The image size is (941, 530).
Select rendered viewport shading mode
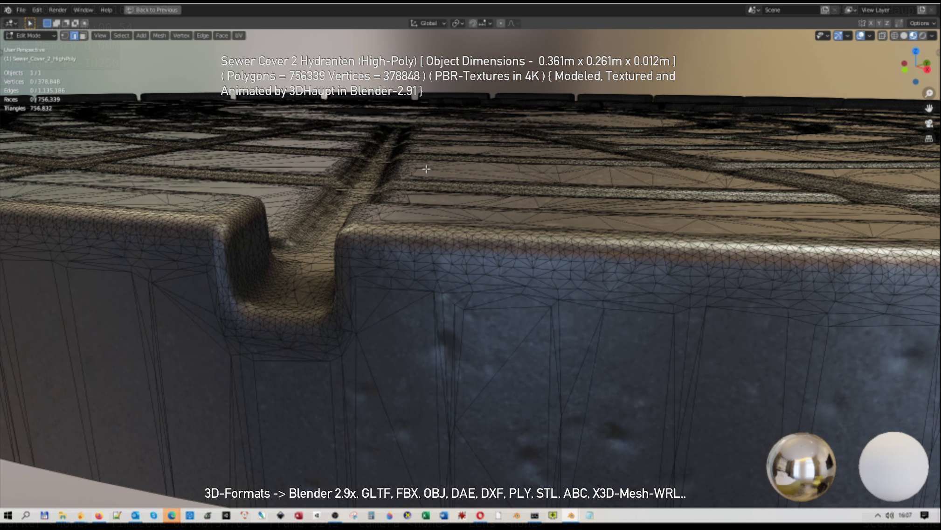click(922, 36)
